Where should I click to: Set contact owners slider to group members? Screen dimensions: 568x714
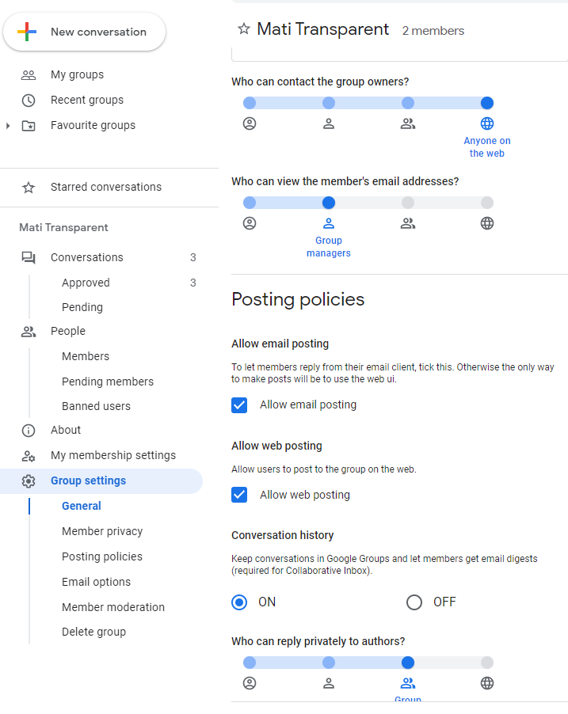408,103
